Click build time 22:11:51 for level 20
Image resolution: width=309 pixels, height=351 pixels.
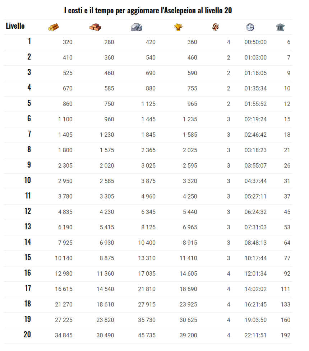(x=255, y=335)
